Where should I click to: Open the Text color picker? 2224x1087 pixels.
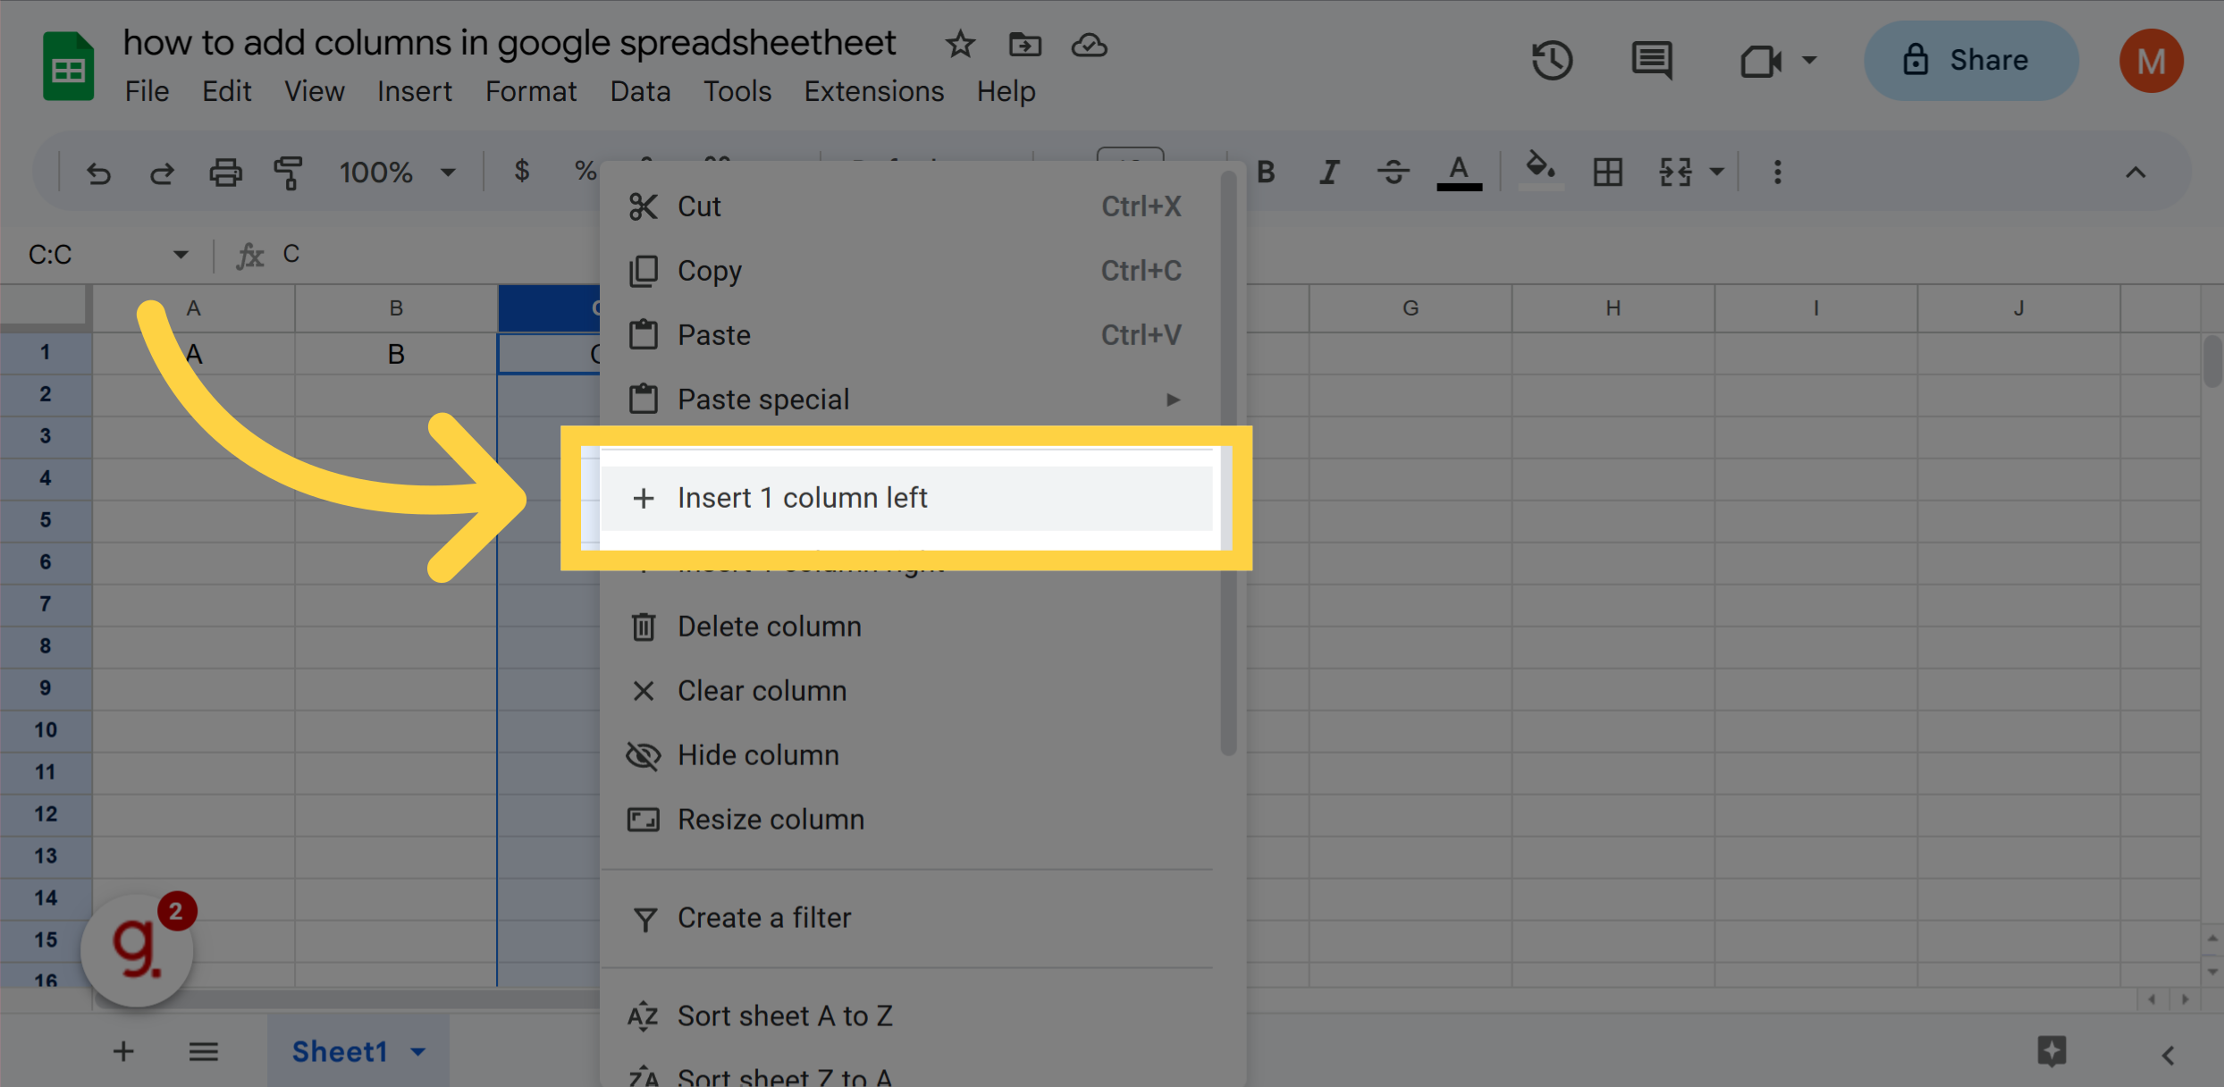coord(1459,172)
